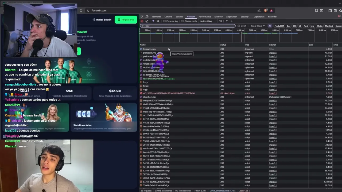Switch to the Application tab
Image resolution: width=342 pixels, height=192 pixels.
pyautogui.click(x=232, y=17)
